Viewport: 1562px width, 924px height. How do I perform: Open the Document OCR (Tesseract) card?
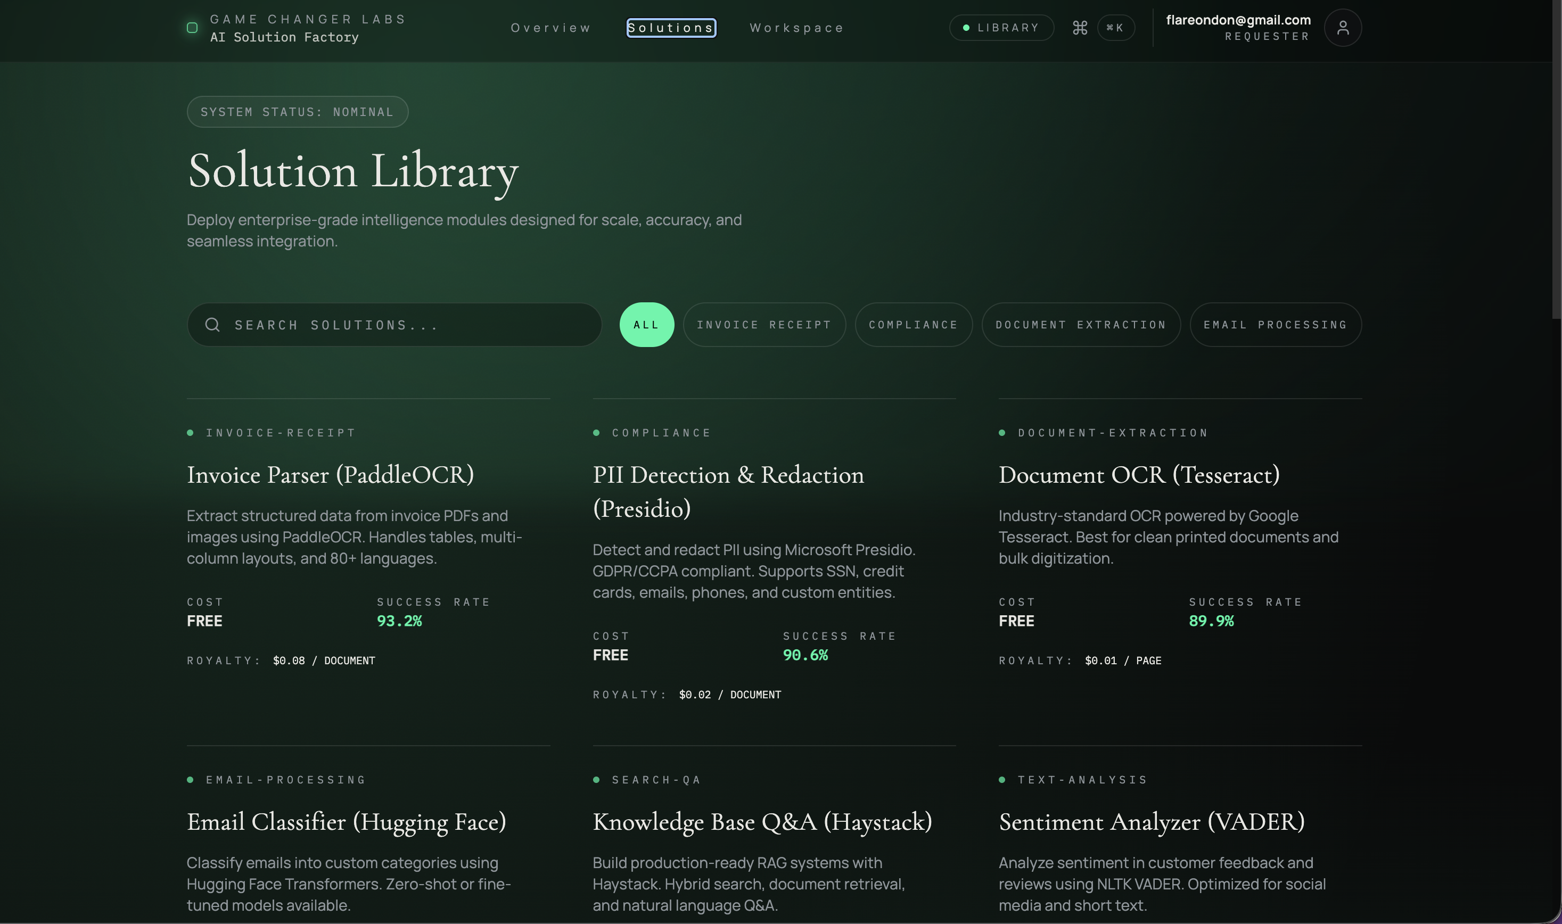pos(1138,475)
